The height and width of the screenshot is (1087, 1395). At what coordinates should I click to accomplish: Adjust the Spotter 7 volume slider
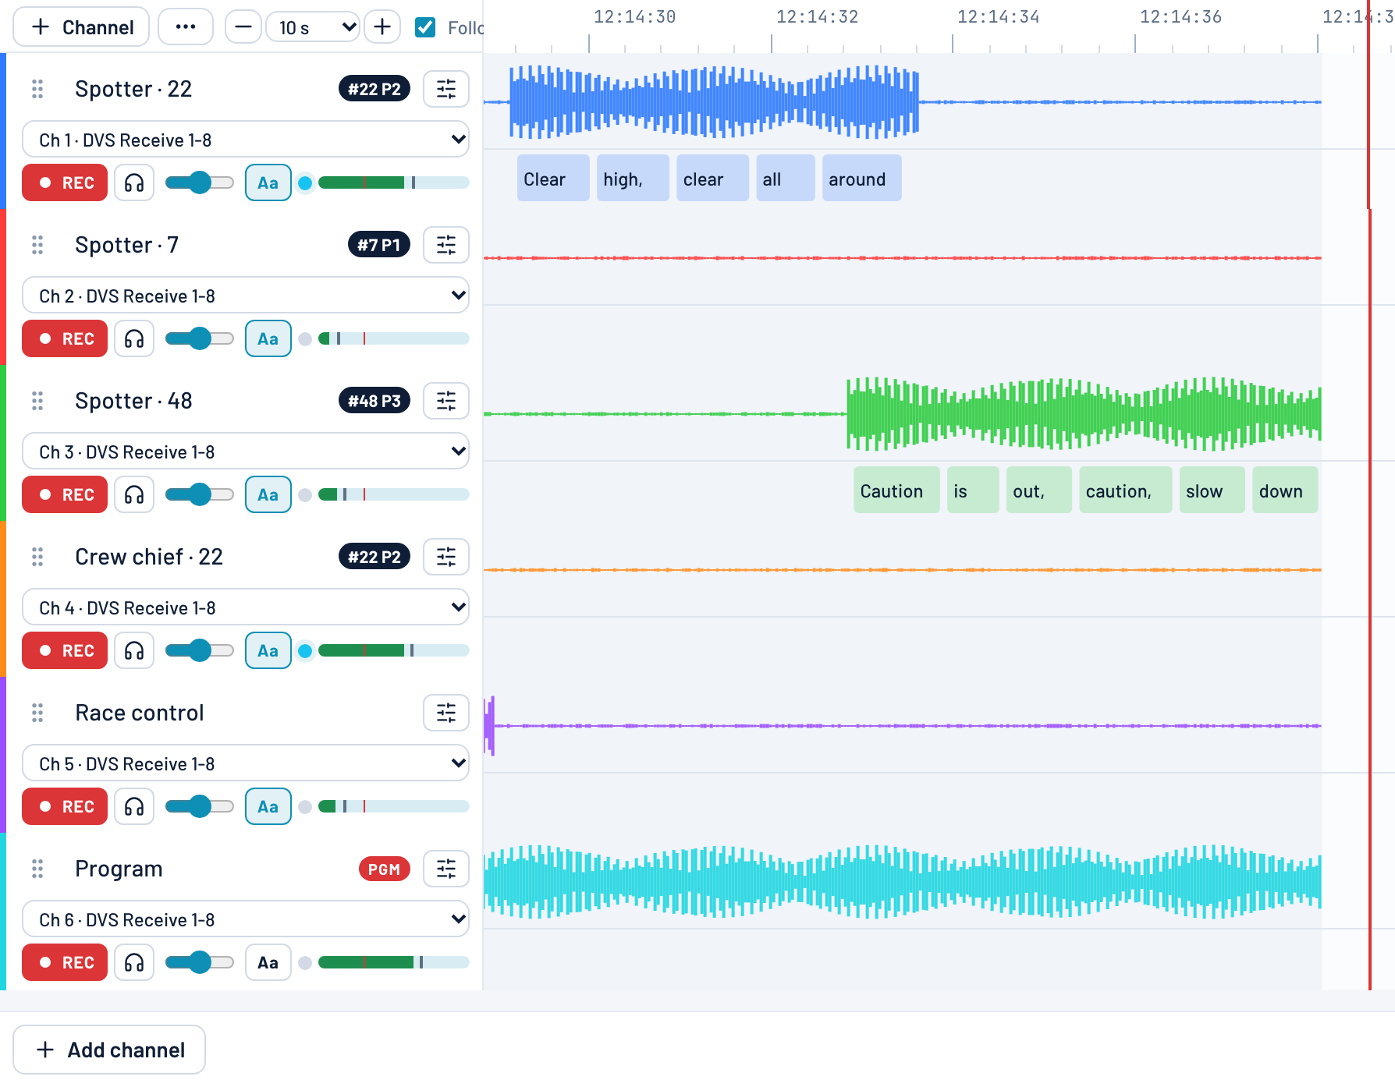[x=200, y=338]
